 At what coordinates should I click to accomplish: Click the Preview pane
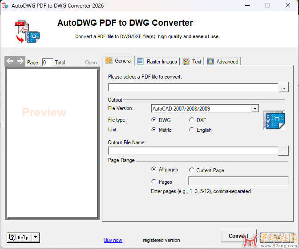(x=53, y=143)
